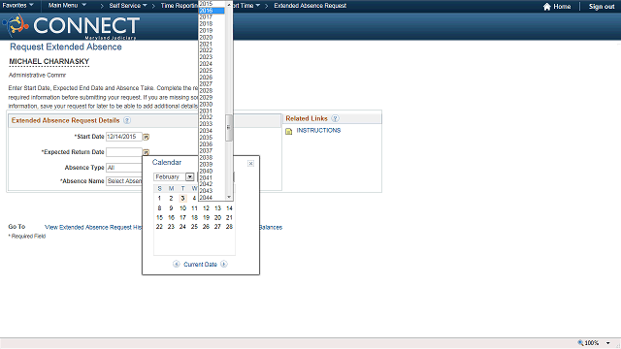Open calendar picker next to Expected Return Date

[x=146, y=152]
